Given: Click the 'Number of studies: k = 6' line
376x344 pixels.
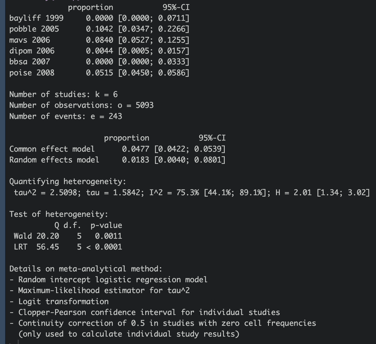Looking at the screenshot, I should click(64, 94).
